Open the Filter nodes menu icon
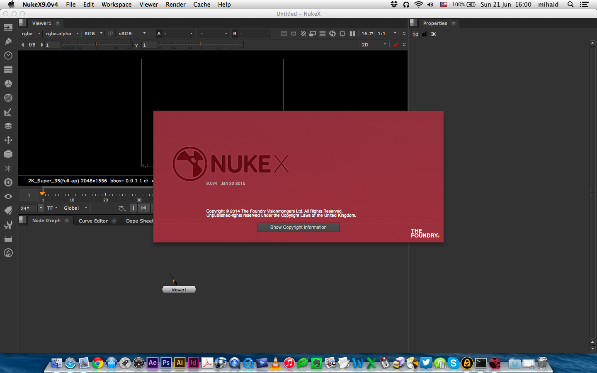Image resolution: width=597 pixels, height=373 pixels. point(8,98)
